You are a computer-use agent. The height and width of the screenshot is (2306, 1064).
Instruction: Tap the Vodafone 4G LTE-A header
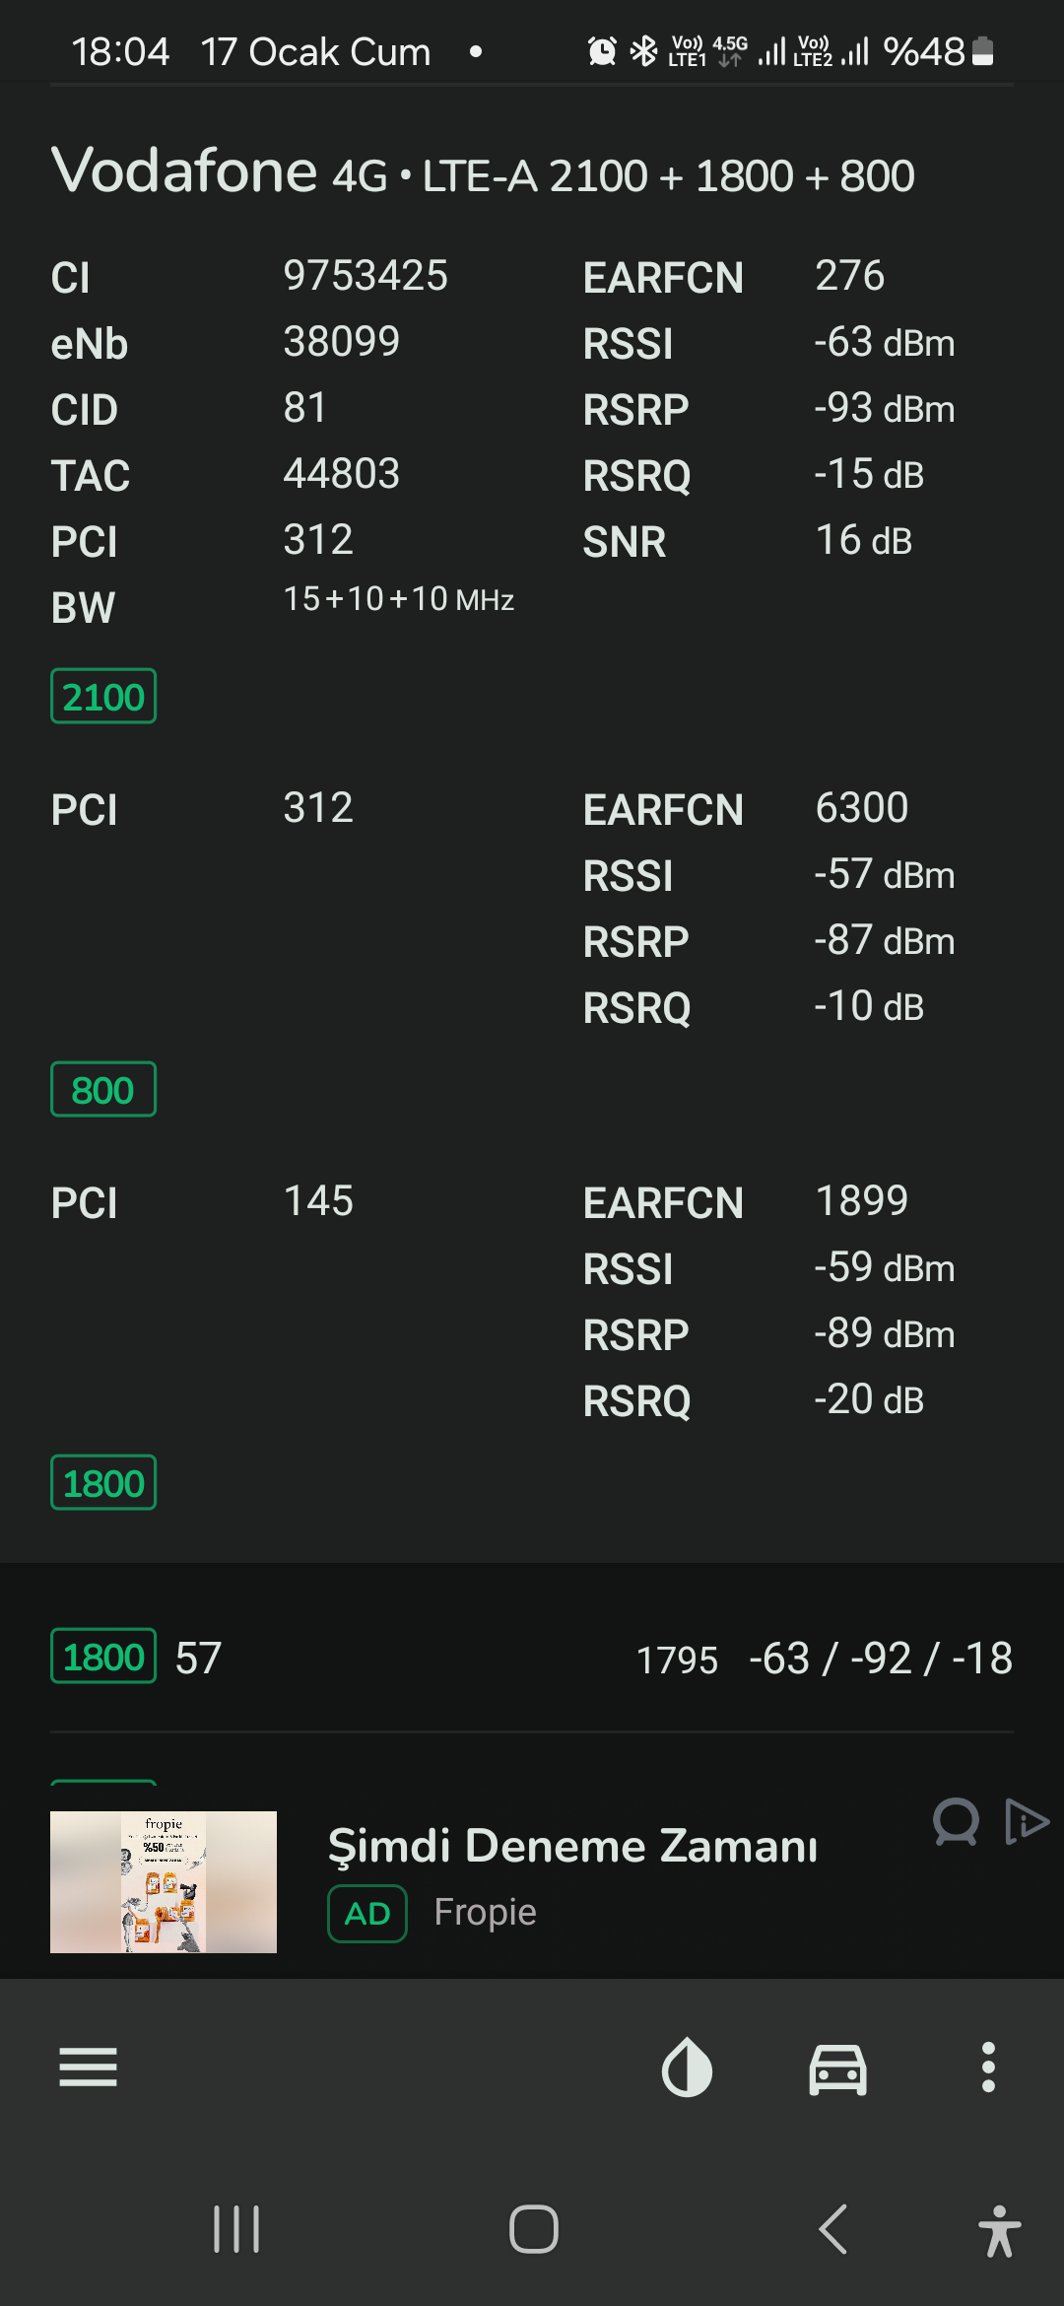483,171
